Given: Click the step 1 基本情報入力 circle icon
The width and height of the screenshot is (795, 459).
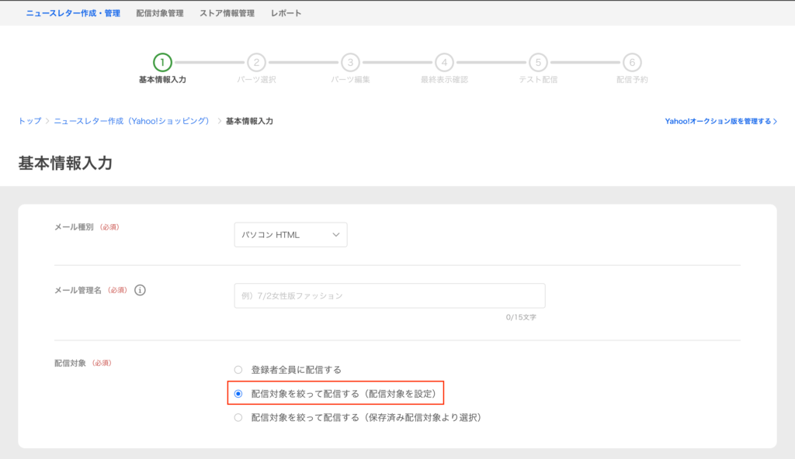Looking at the screenshot, I should coord(162,62).
